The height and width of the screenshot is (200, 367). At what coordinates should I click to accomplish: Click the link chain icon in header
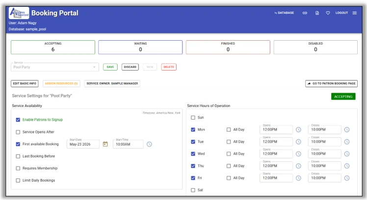[x=305, y=13]
